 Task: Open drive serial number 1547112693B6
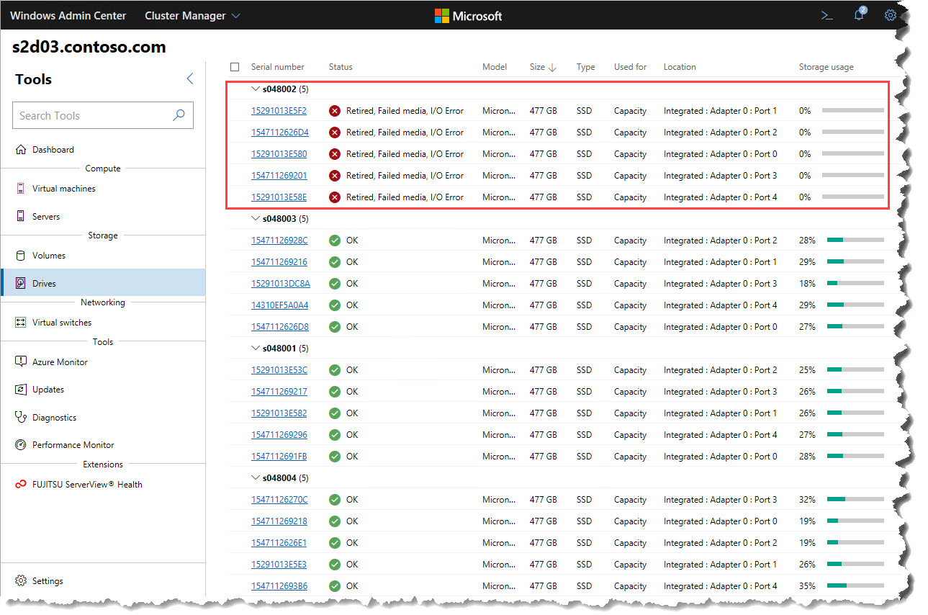pyautogui.click(x=279, y=586)
